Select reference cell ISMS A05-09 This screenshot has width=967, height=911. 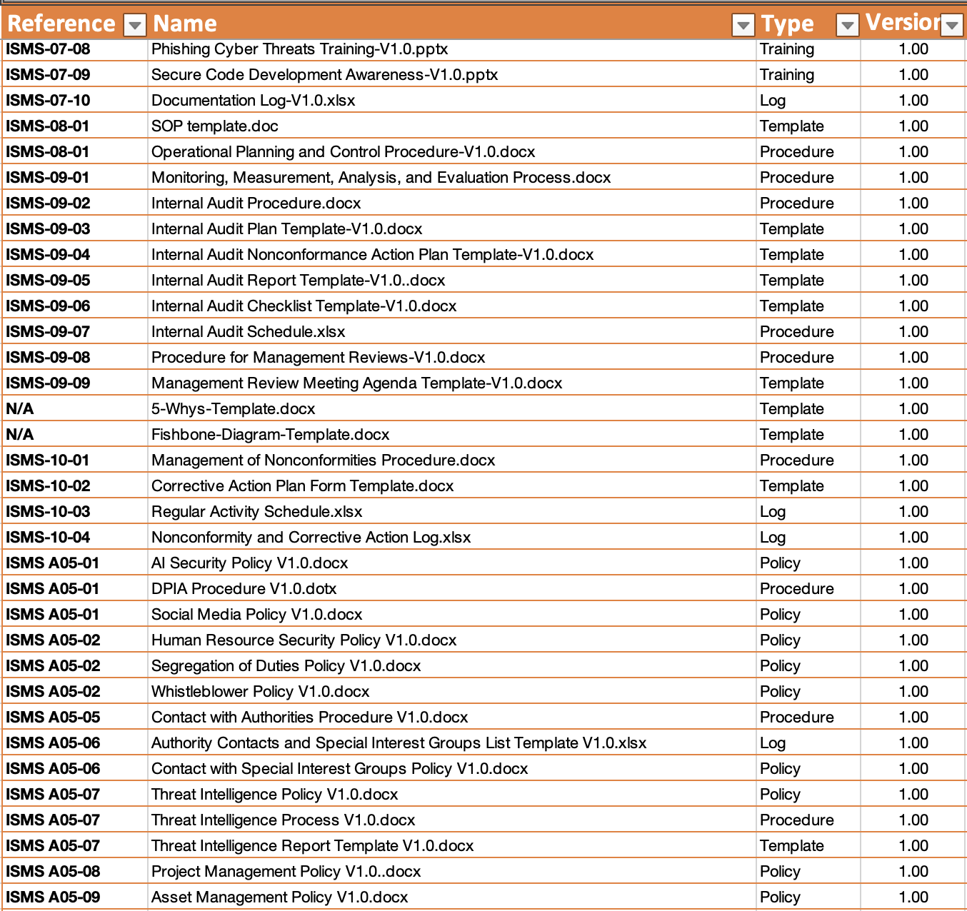coord(74,897)
